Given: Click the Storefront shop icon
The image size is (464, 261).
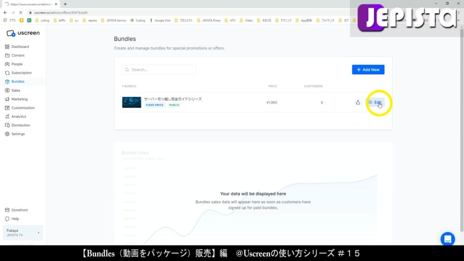Looking at the screenshot, I should 7,210.
